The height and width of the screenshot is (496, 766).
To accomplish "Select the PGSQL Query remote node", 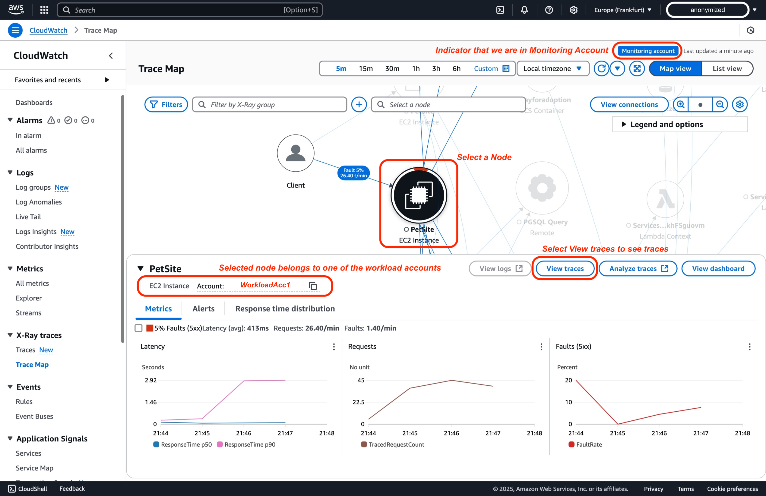I will coord(542,188).
